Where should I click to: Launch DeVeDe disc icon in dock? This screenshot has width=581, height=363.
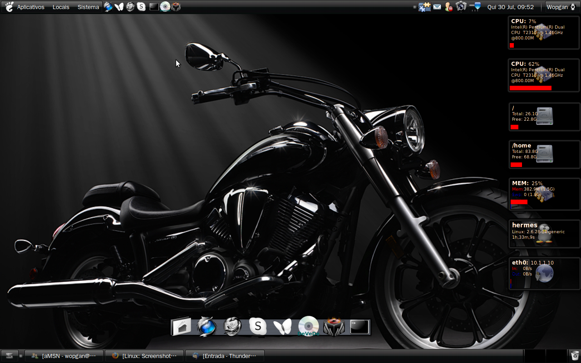point(308,326)
